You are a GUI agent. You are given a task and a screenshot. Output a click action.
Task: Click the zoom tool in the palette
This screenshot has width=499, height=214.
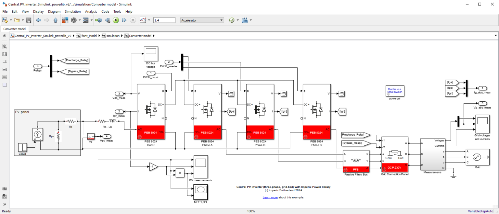[x=5, y=46]
